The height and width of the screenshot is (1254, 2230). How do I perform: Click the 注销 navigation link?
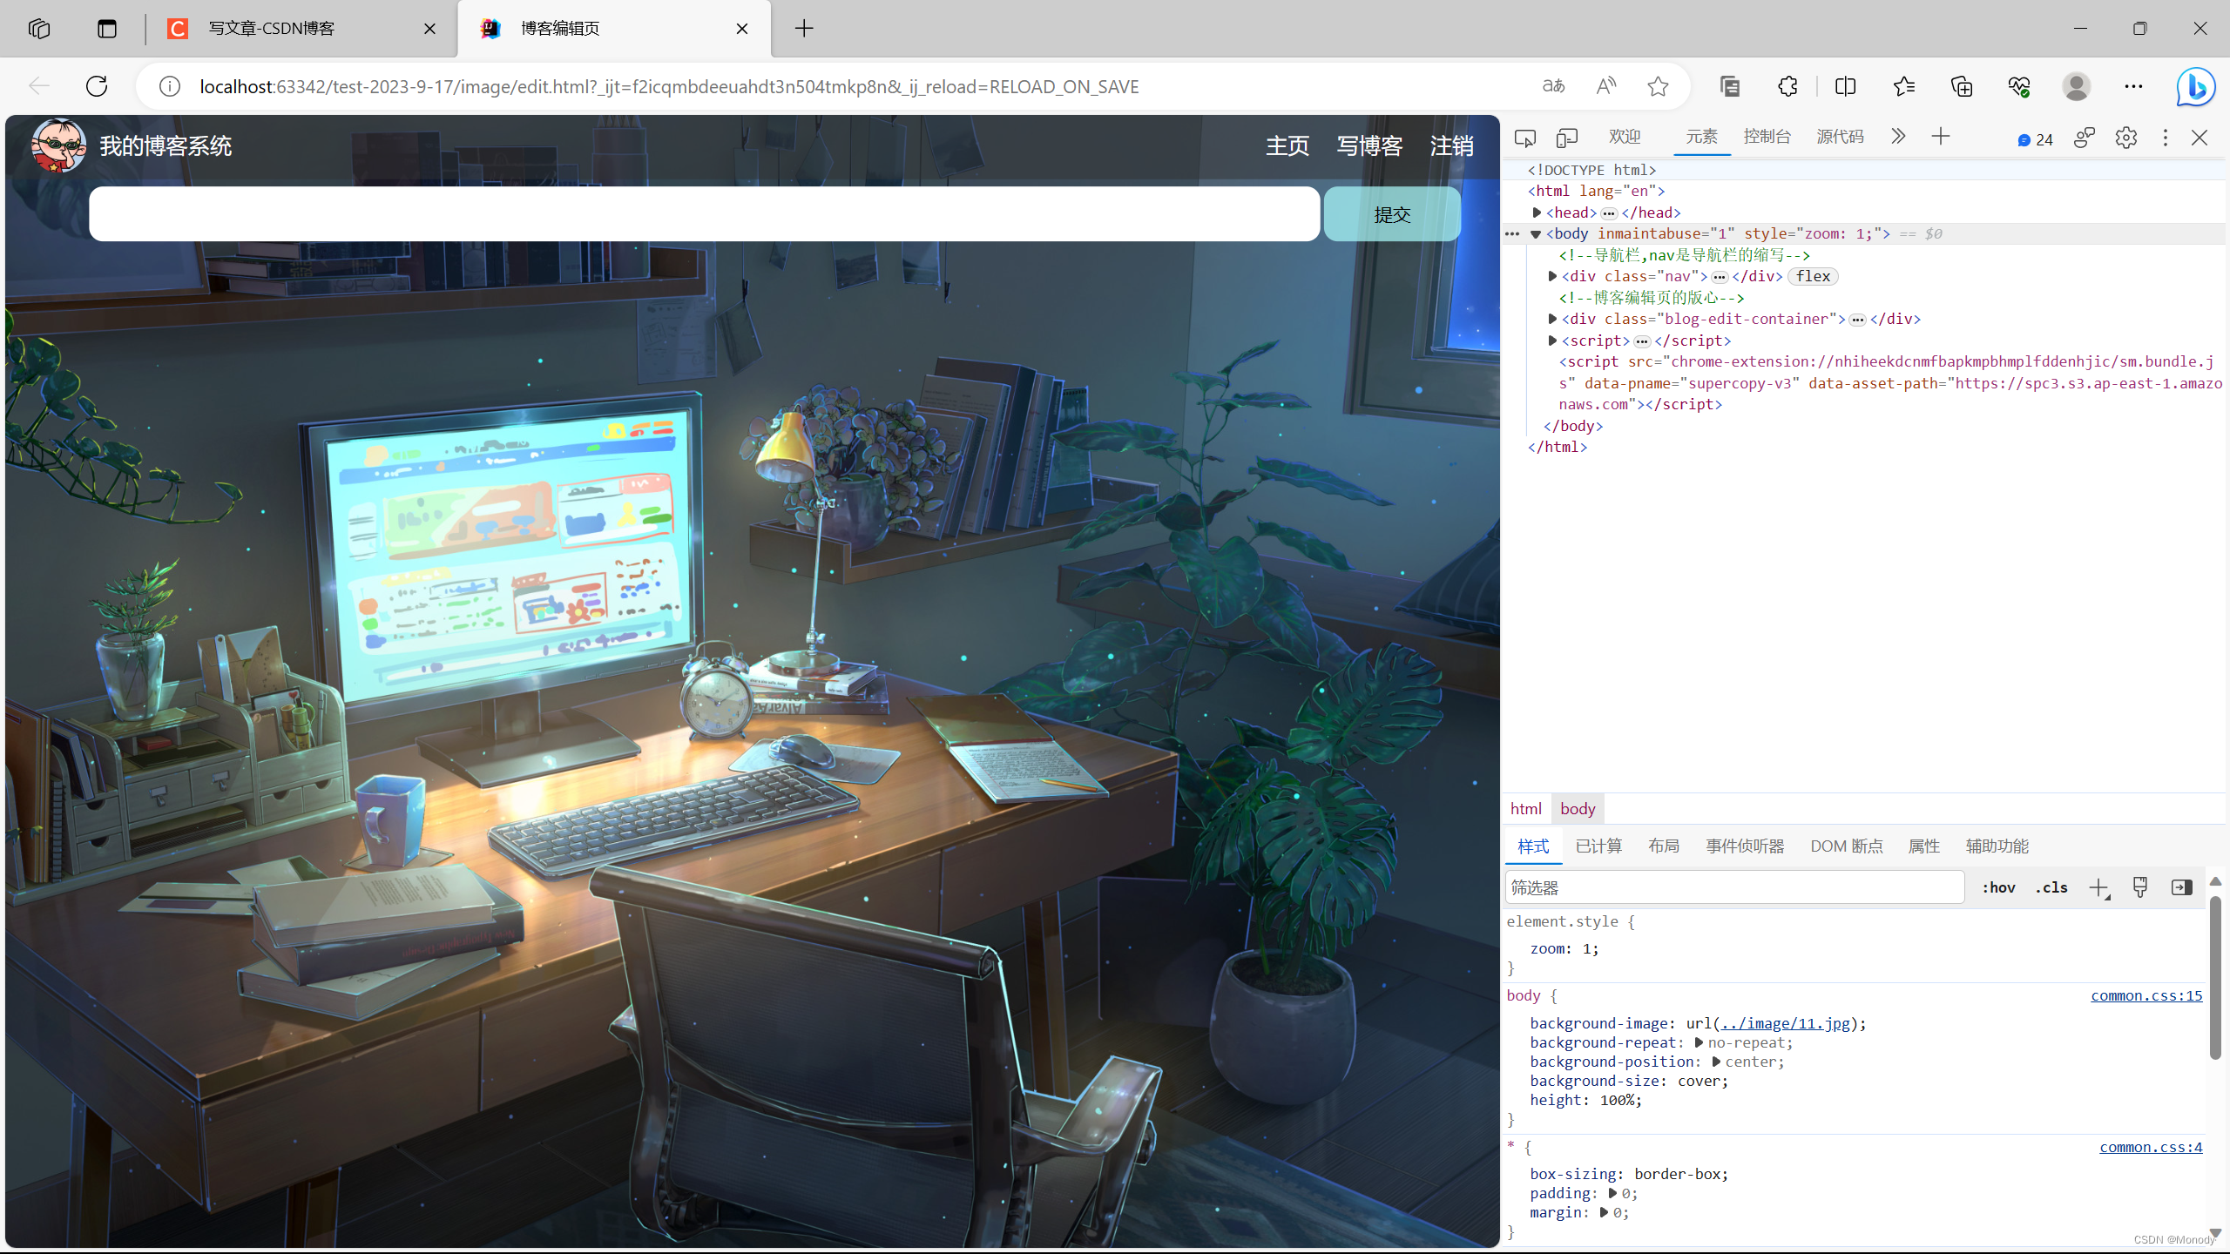1452,146
